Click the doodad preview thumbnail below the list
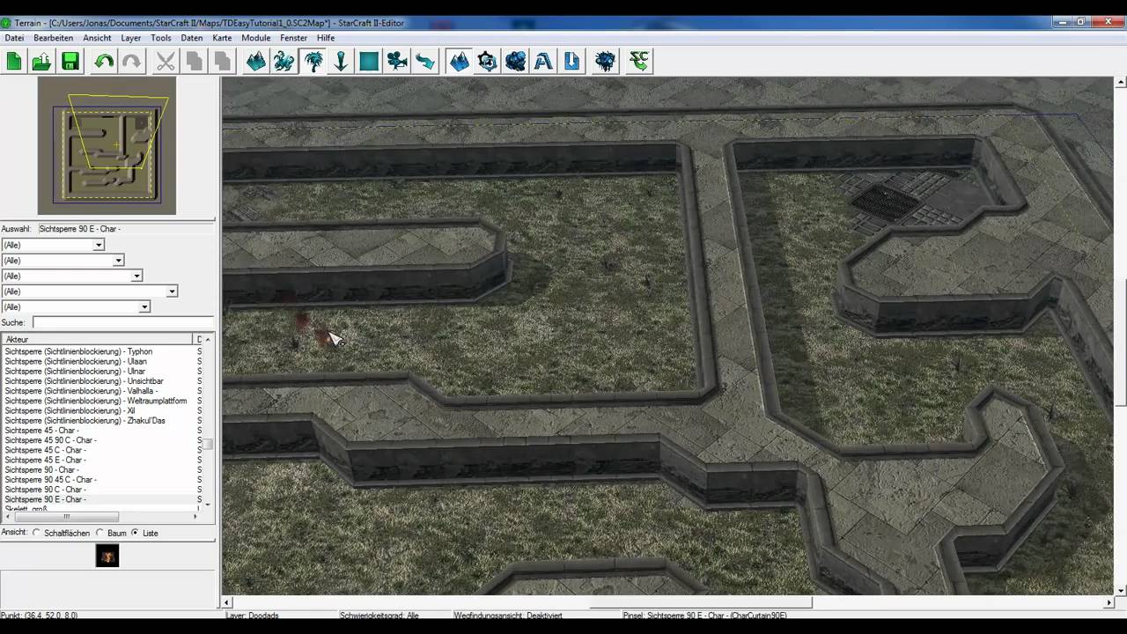This screenshot has width=1127, height=634. (107, 556)
